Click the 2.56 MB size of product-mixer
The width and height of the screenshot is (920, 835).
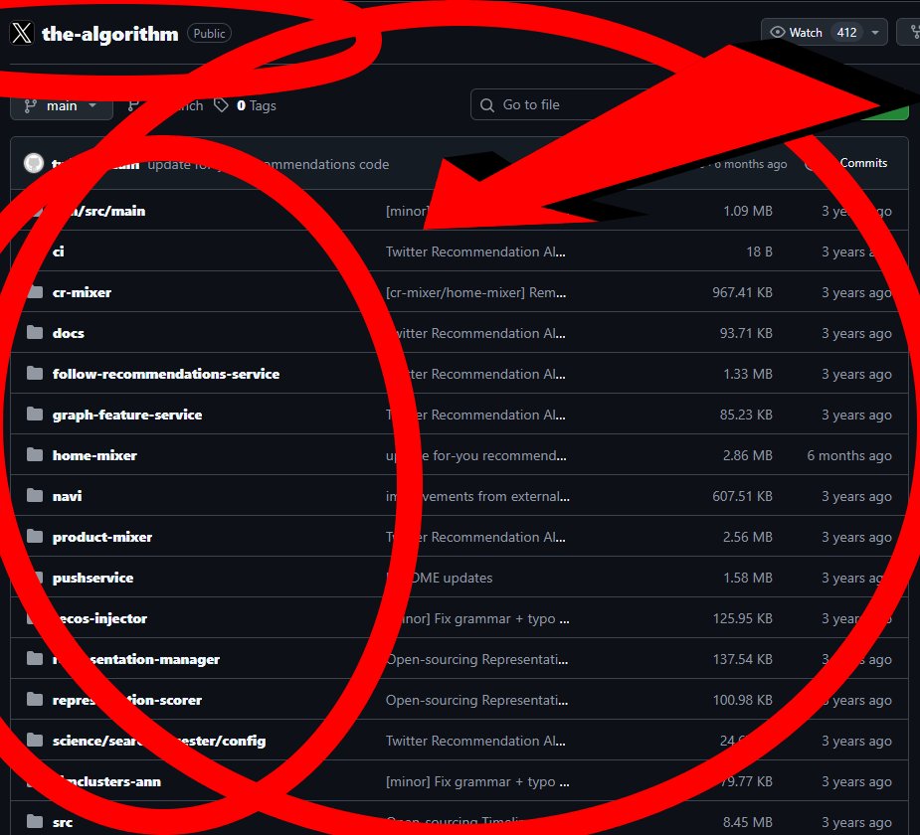pyautogui.click(x=748, y=537)
